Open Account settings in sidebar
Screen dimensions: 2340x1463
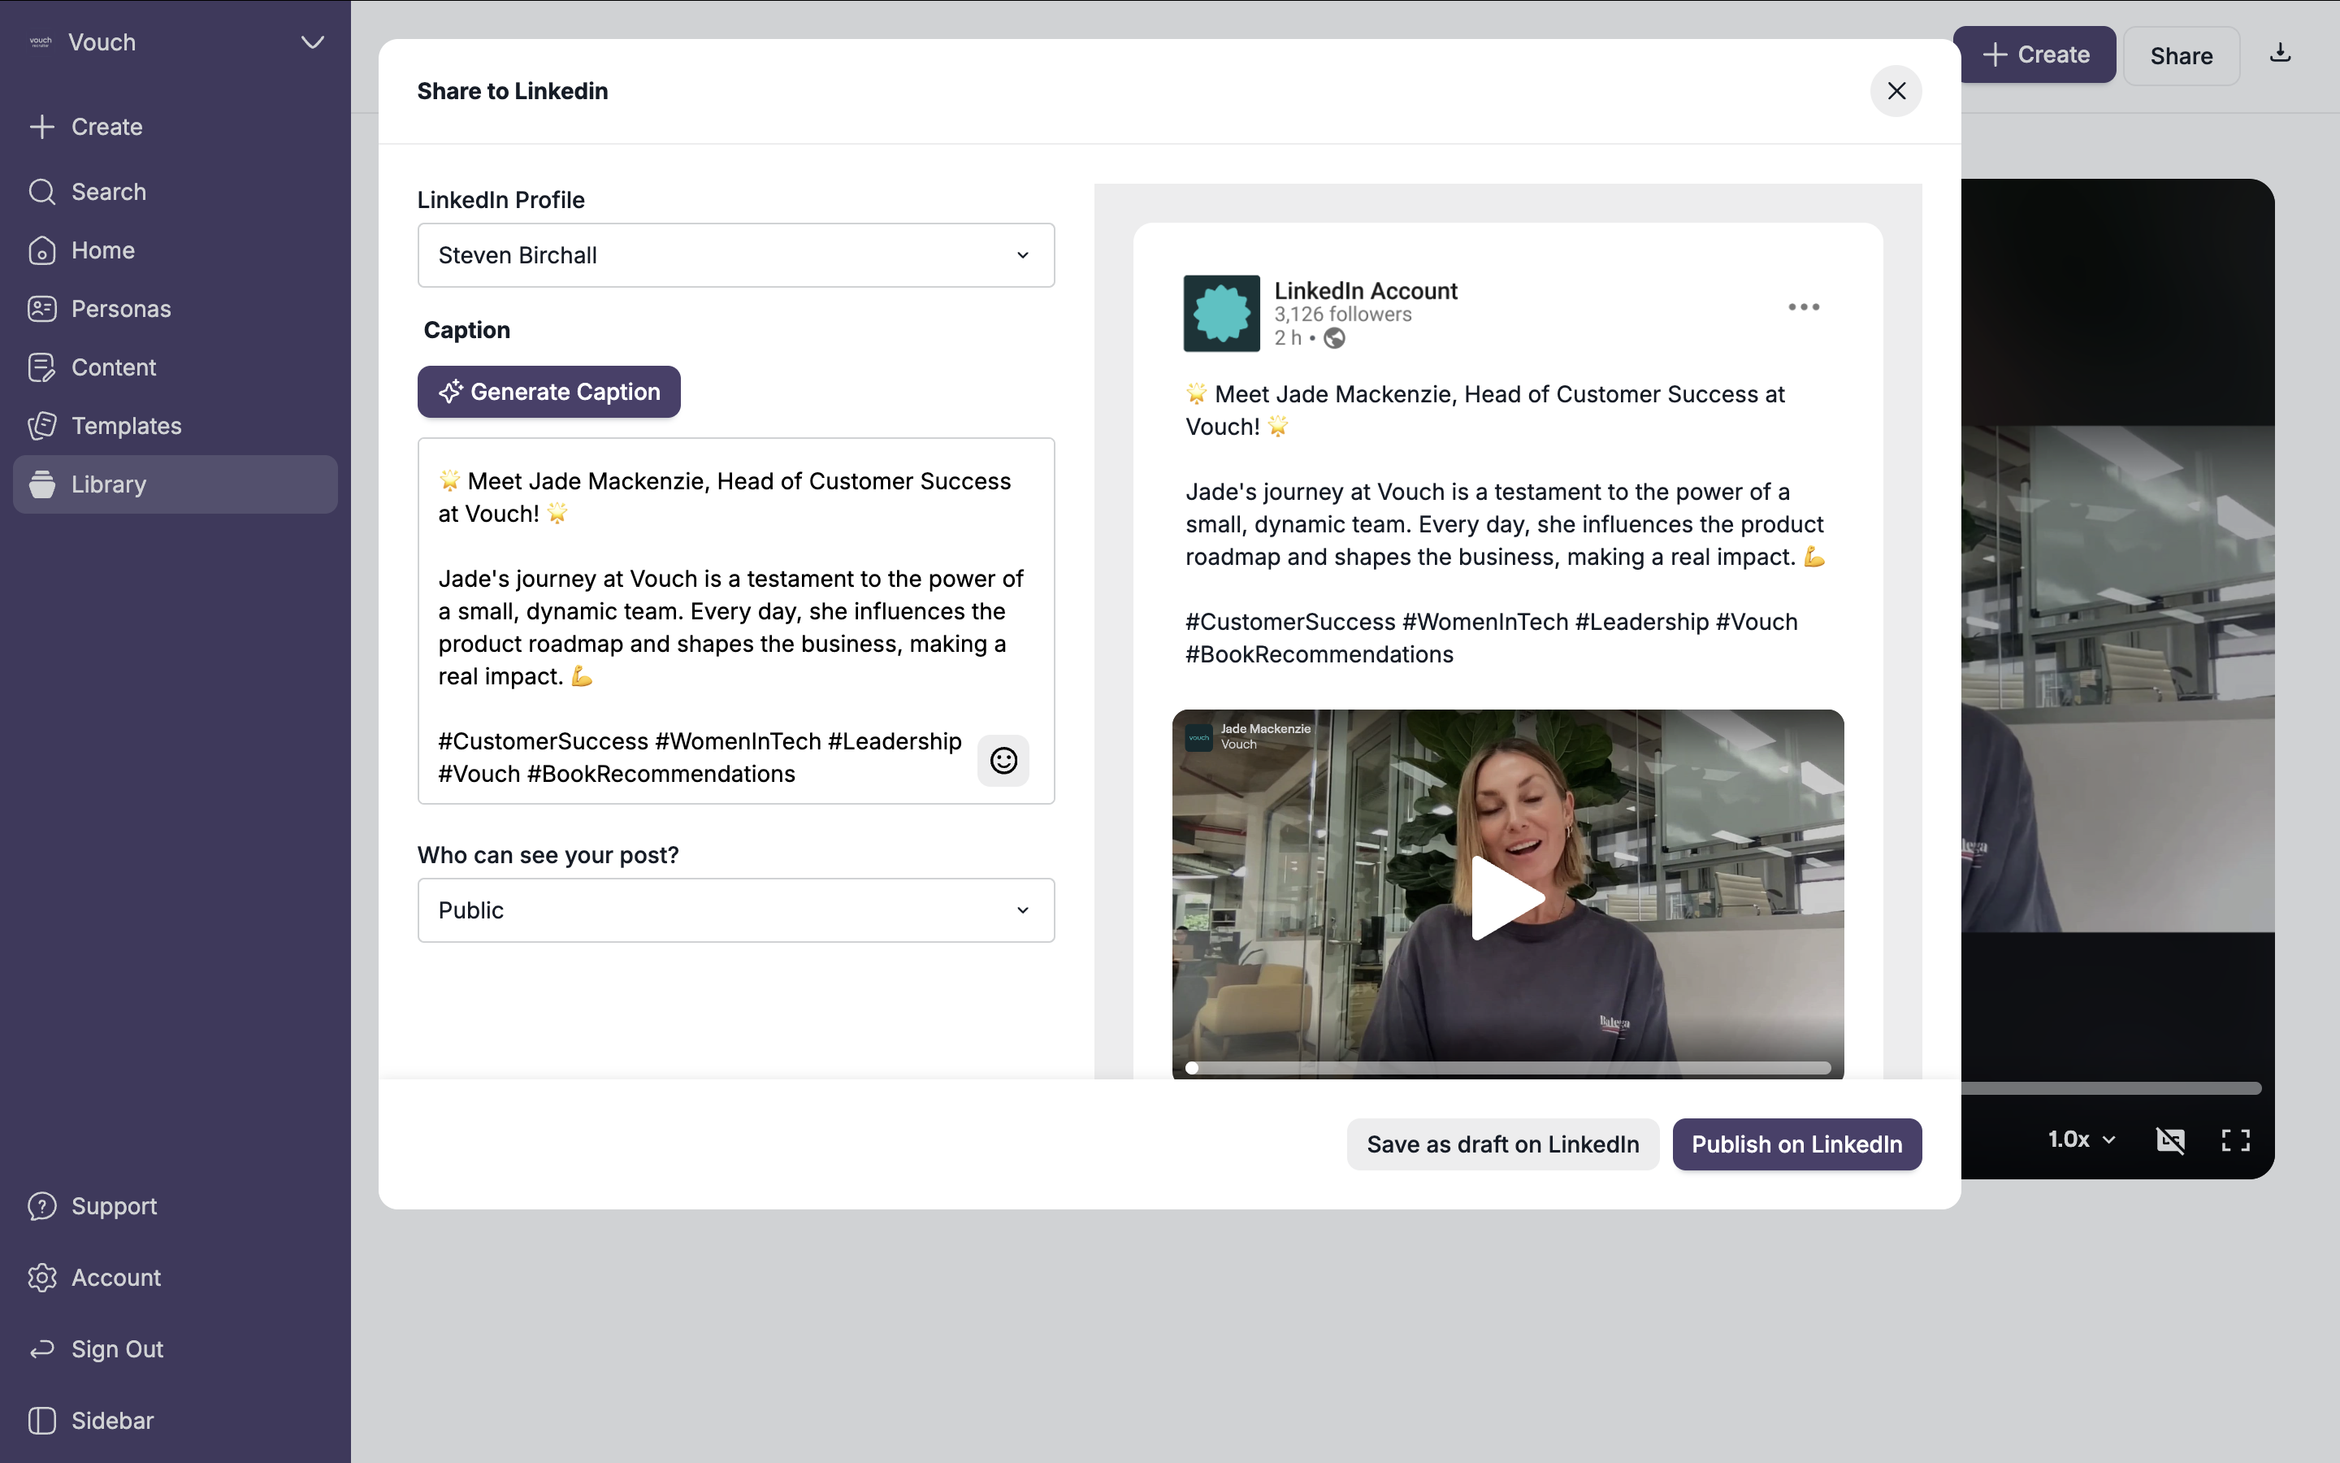pyautogui.click(x=175, y=1277)
